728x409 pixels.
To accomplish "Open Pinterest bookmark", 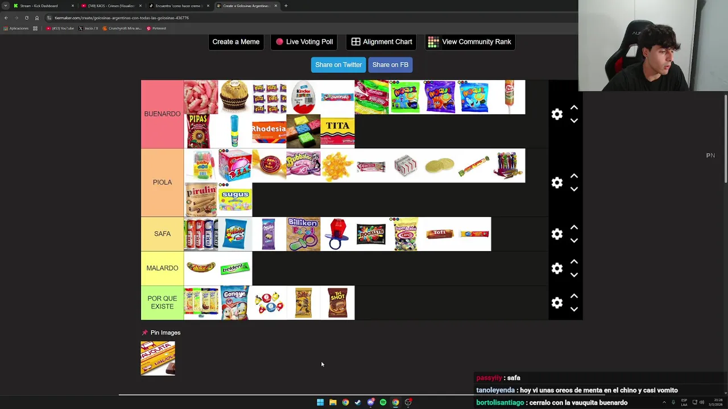I will (156, 28).
